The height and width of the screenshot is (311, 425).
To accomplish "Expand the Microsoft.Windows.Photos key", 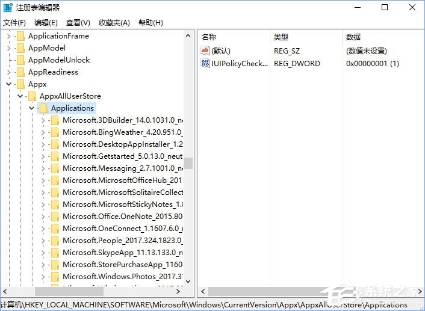I will click(43, 277).
